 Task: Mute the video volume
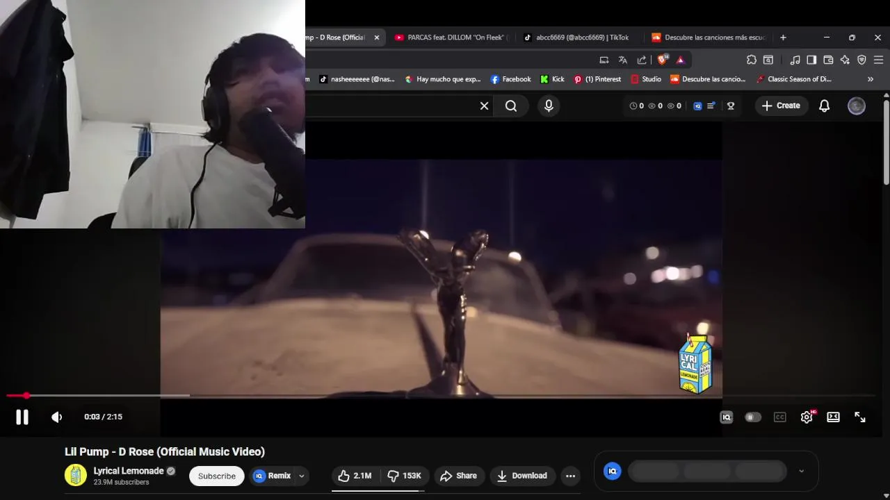pos(57,417)
